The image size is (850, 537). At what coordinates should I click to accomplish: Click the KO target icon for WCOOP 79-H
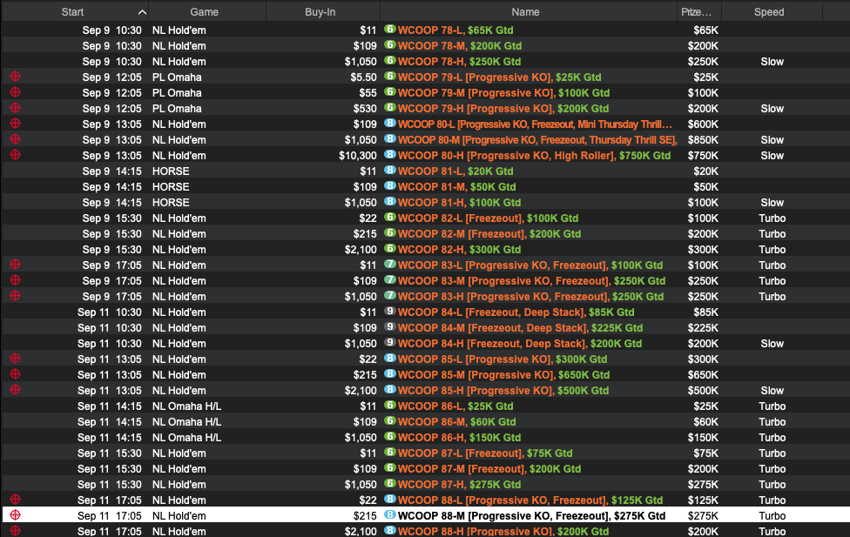click(x=15, y=108)
